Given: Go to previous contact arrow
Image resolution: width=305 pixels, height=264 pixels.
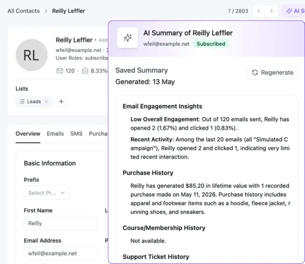Looking at the screenshot, I should [259, 11].
